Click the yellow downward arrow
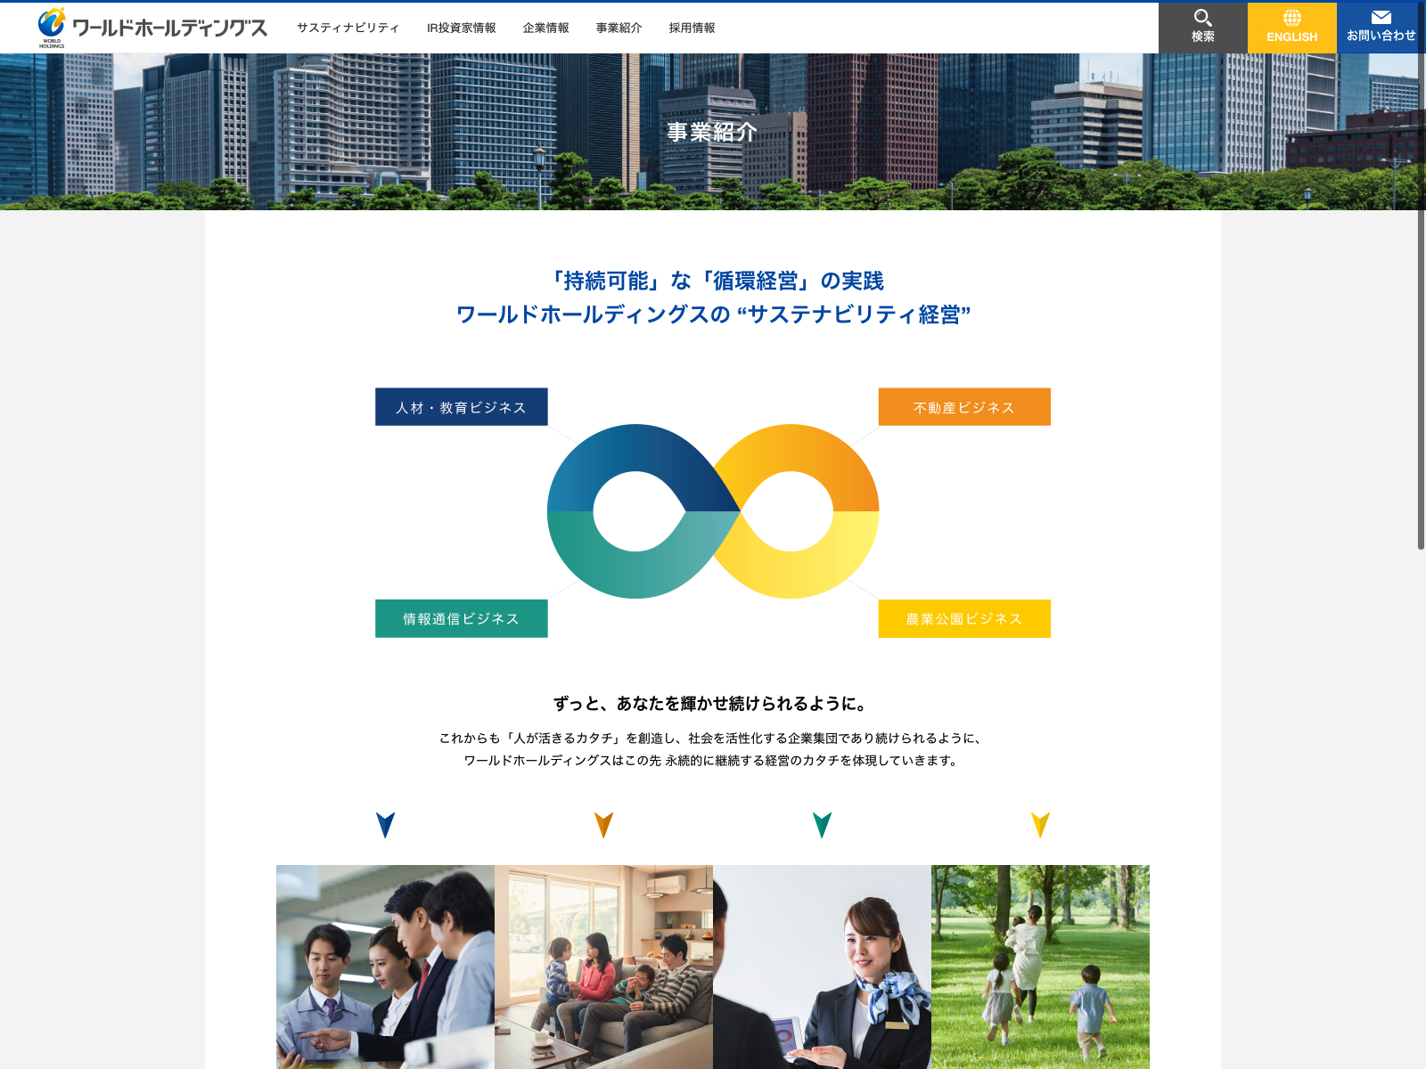This screenshot has height=1069, width=1426. click(1040, 825)
